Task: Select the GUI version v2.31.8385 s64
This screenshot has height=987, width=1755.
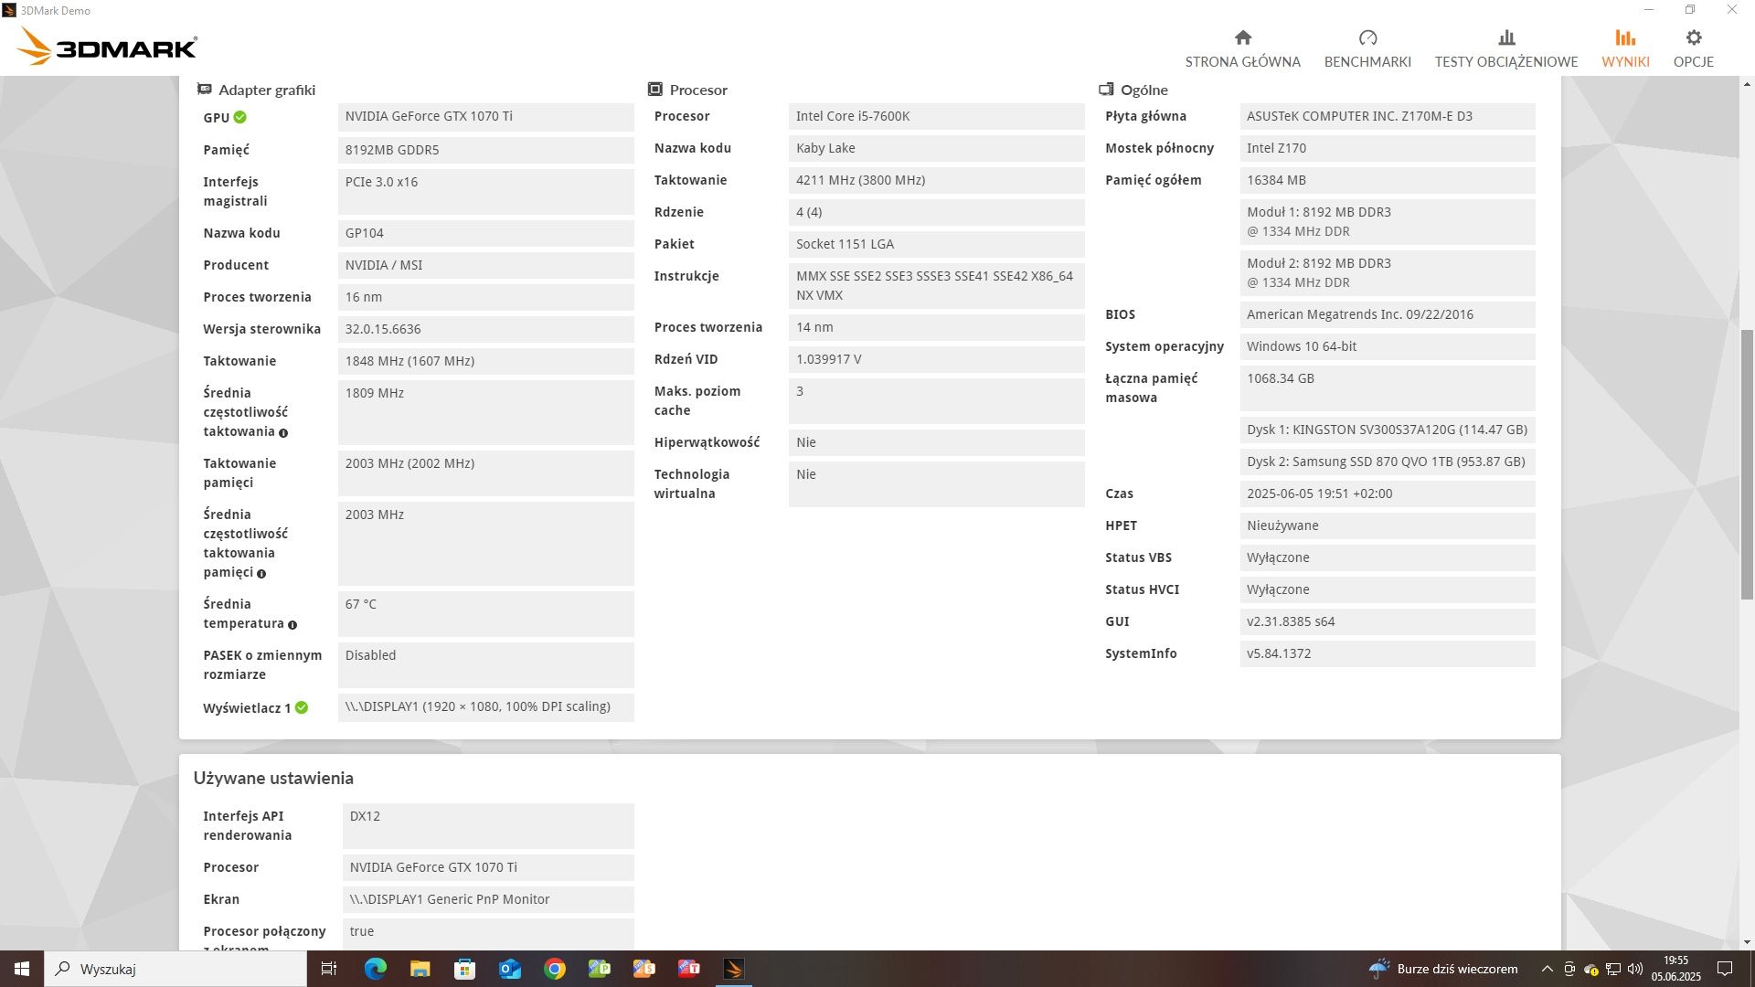Action: 1388,621
